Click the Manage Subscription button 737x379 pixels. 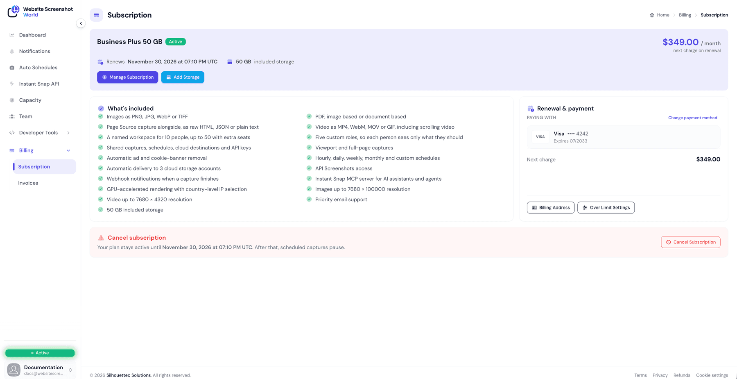pos(128,77)
